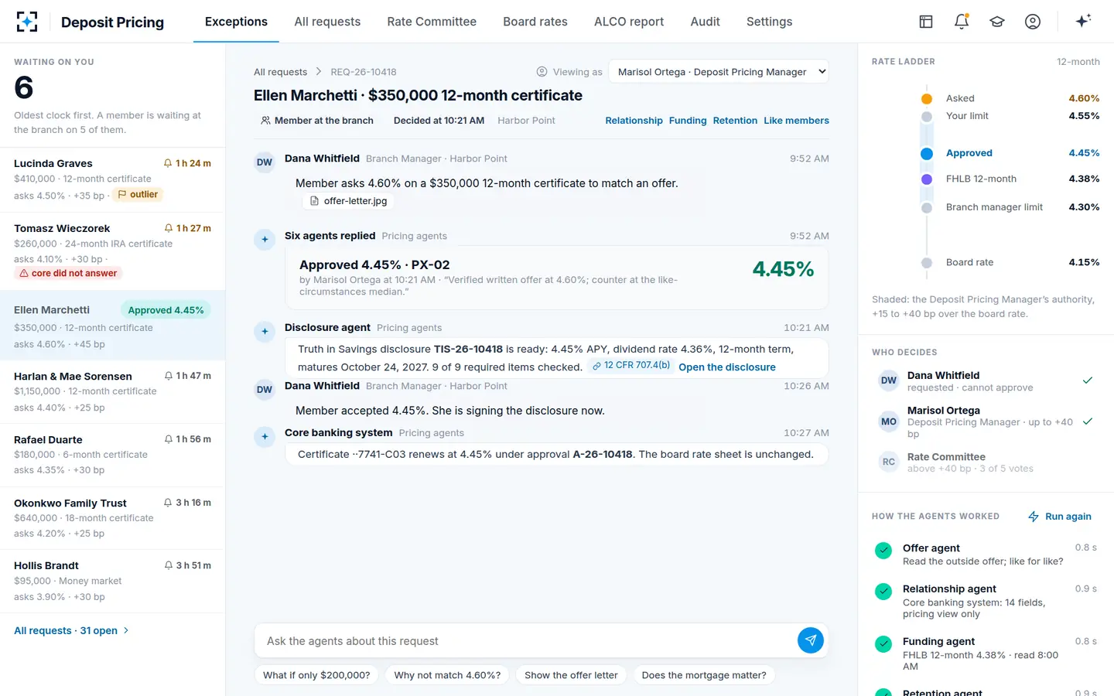
Task: Click the DW avatar on the 9:52 AM message
Action: click(x=265, y=162)
